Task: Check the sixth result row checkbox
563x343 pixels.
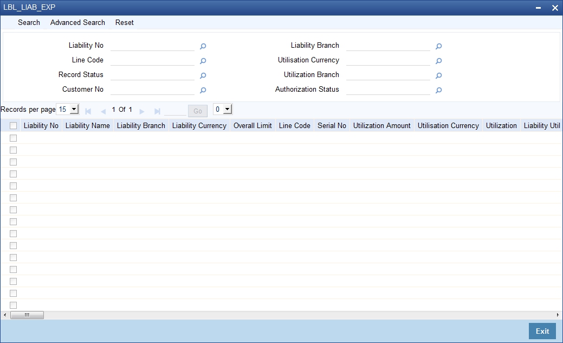Action: (14, 198)
